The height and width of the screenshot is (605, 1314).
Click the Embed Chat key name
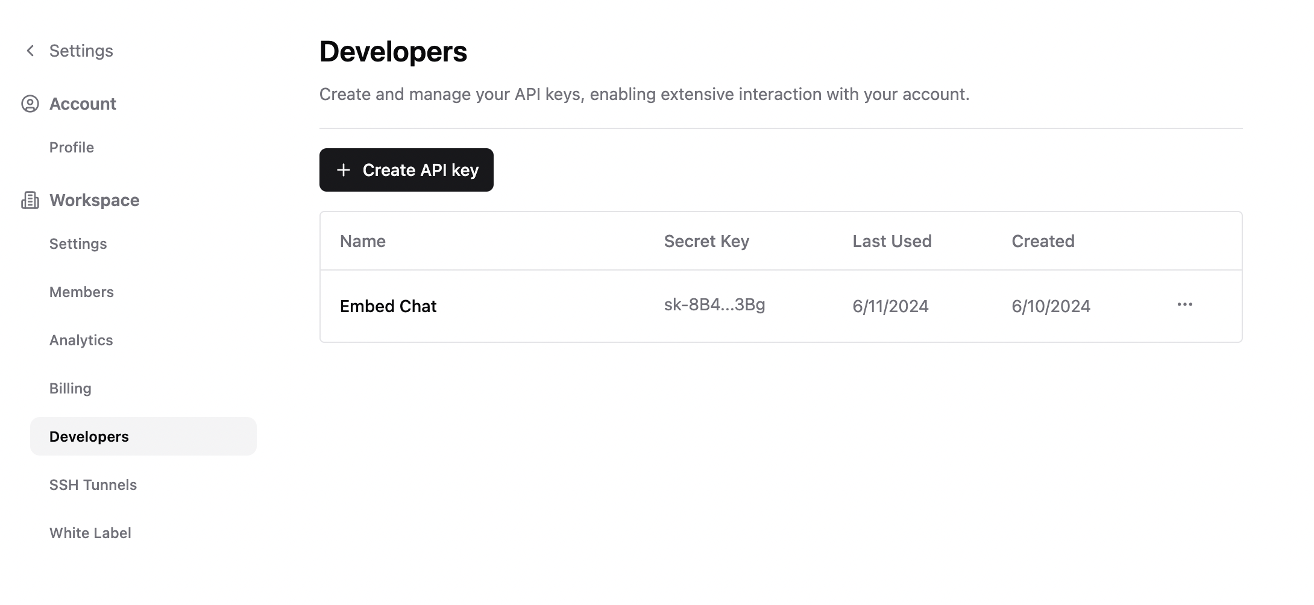[x=388, y=306]
